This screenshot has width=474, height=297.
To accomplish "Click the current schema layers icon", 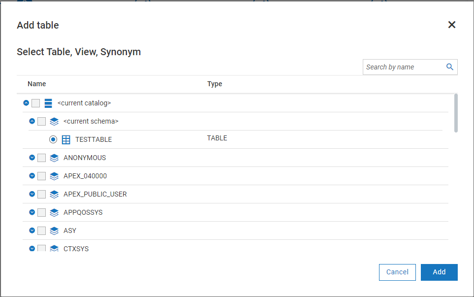I will 54,121.
